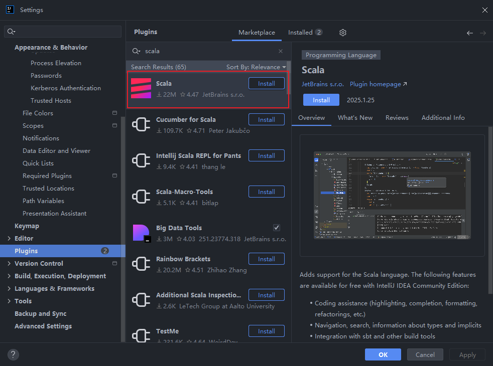
Task: Open the Reviews tab
Action: coord(397,118)
